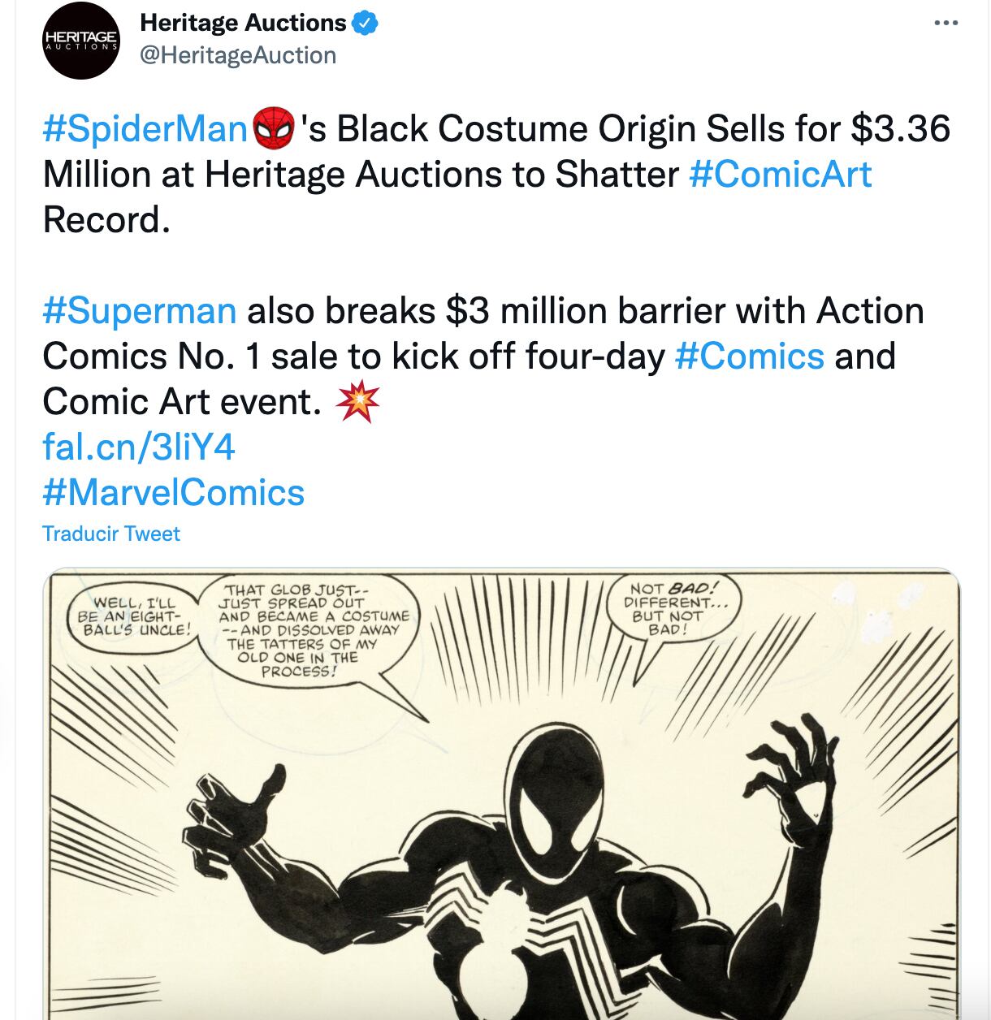Screen dimensions: 991x1020
Task: Select the #Comics hashtag
Action: click(x=749, y=357)
